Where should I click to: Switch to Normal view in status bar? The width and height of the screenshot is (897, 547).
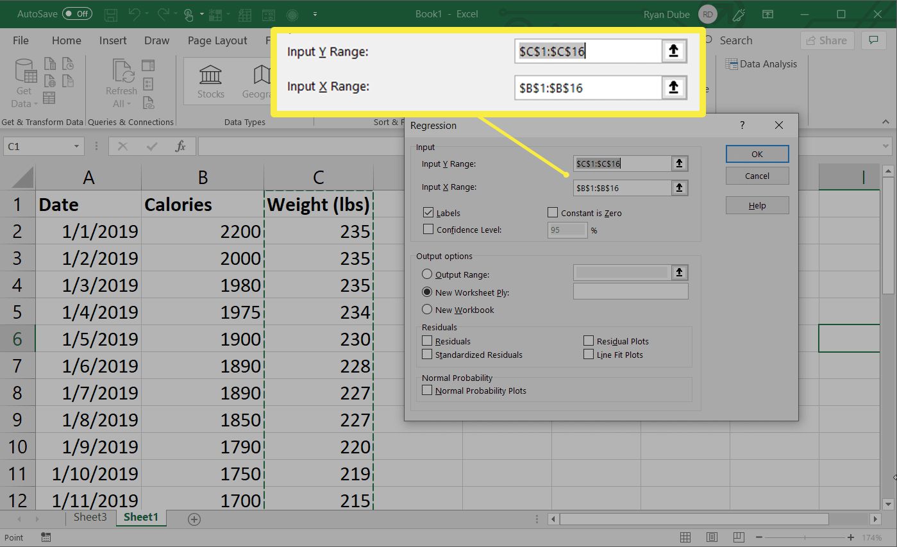(685, 537)
